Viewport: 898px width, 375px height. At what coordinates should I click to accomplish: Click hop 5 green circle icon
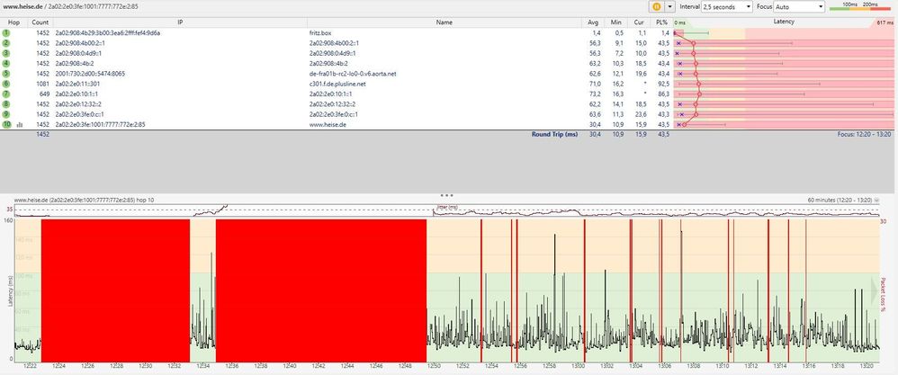[x=6, y=73]
